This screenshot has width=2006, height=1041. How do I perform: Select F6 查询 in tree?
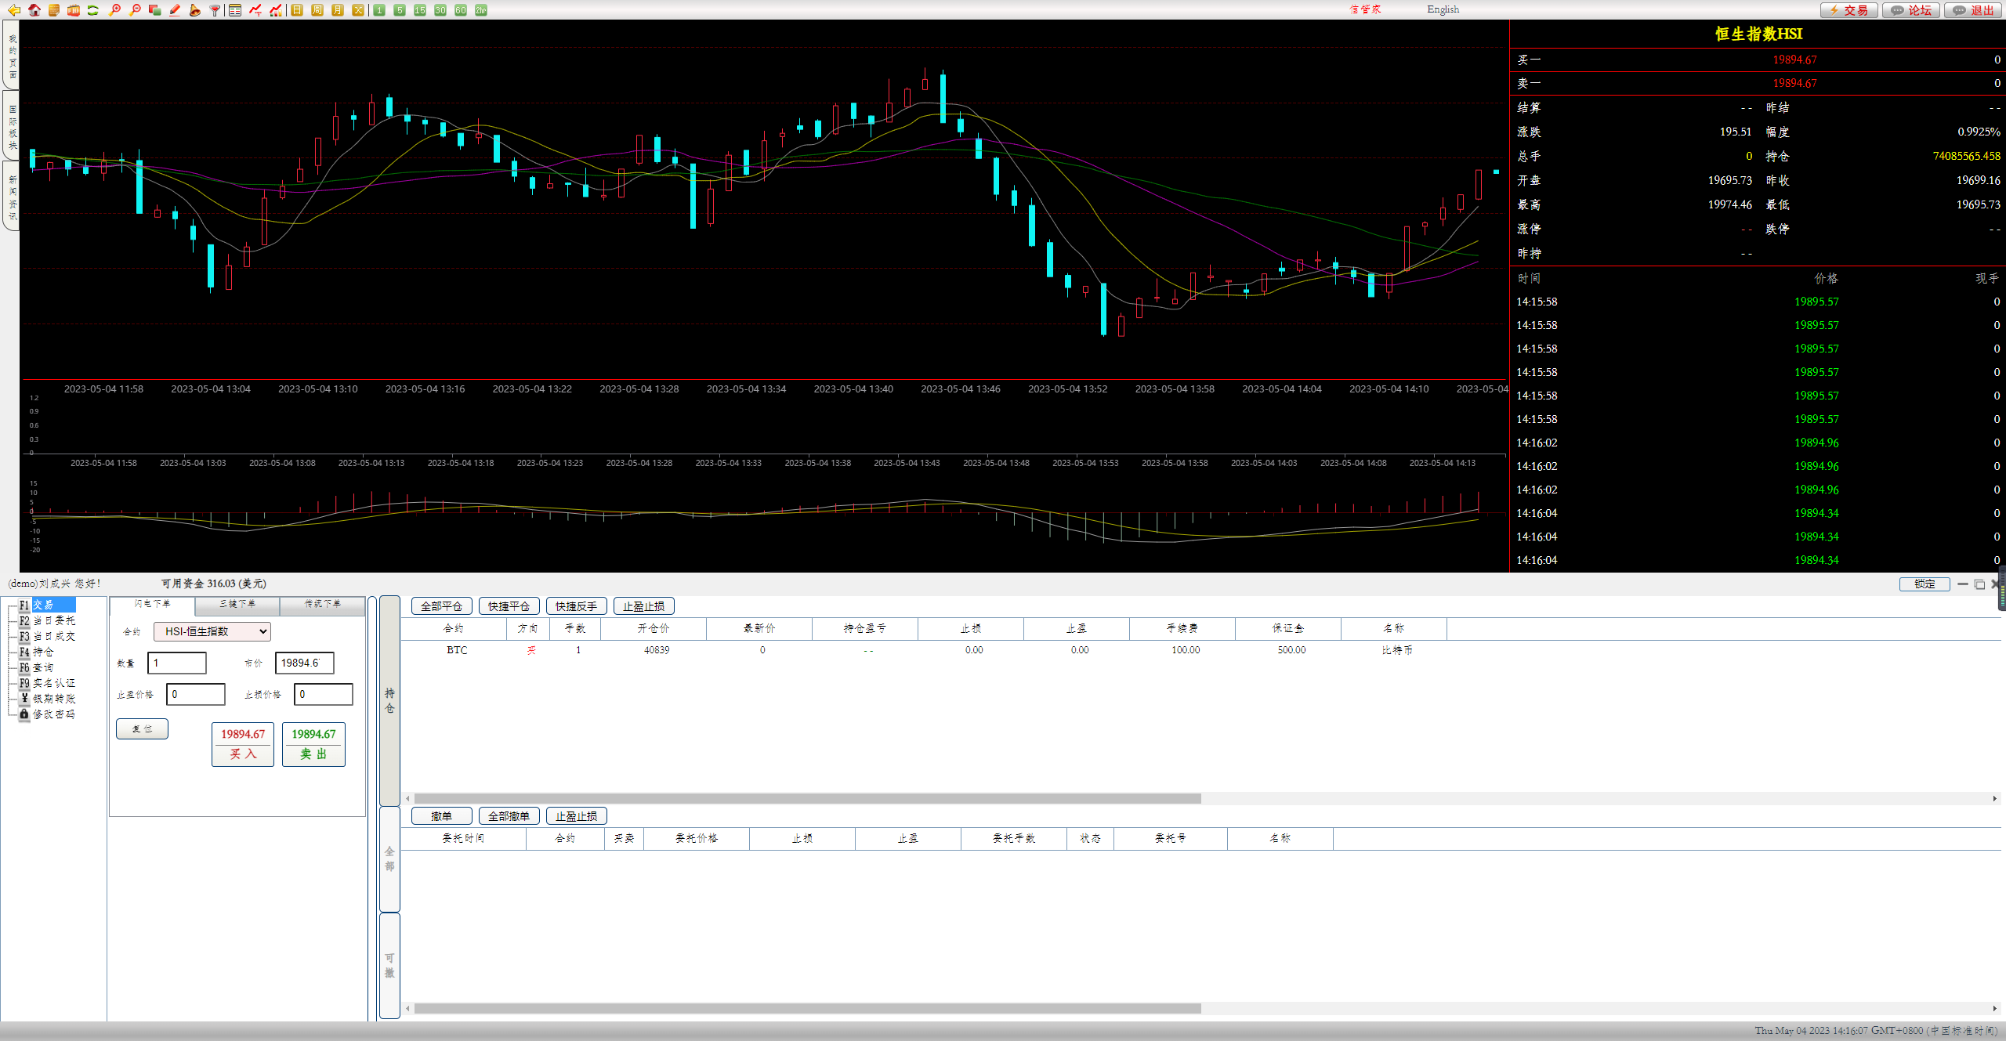point(36,667)
